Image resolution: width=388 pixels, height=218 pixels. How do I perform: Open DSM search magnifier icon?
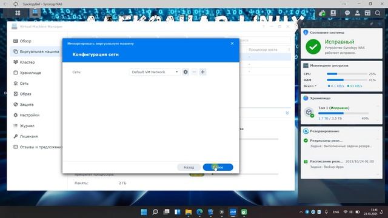pos(378,13)
